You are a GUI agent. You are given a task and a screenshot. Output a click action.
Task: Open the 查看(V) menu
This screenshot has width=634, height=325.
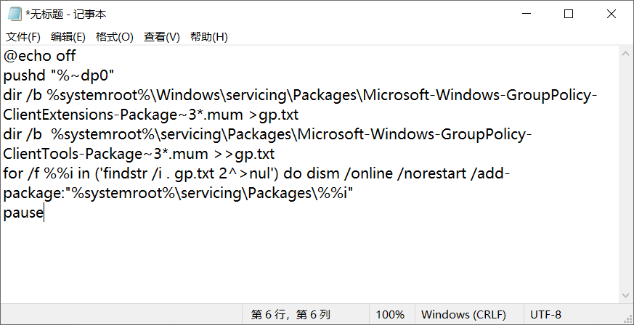point(162,37)
